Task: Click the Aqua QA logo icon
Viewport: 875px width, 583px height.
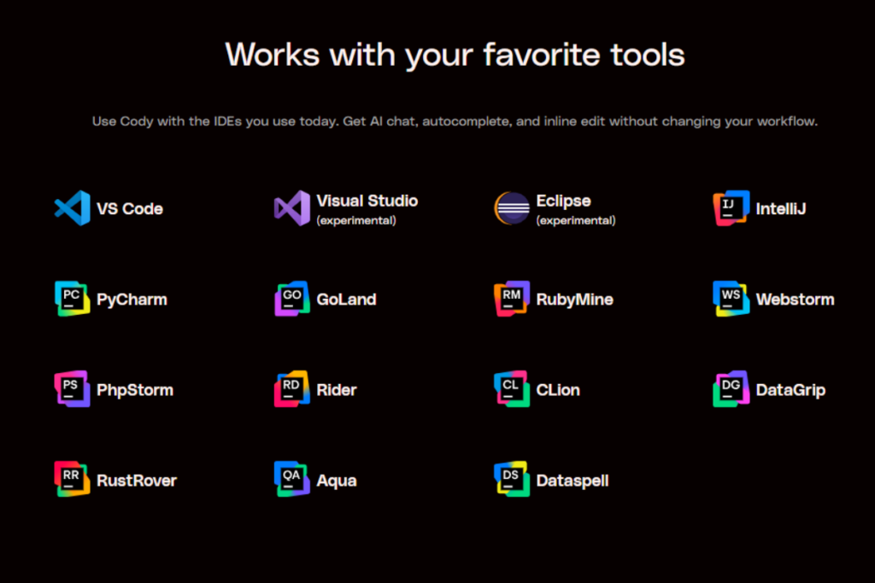Action: pyautogui.click(x=292, y=480)
